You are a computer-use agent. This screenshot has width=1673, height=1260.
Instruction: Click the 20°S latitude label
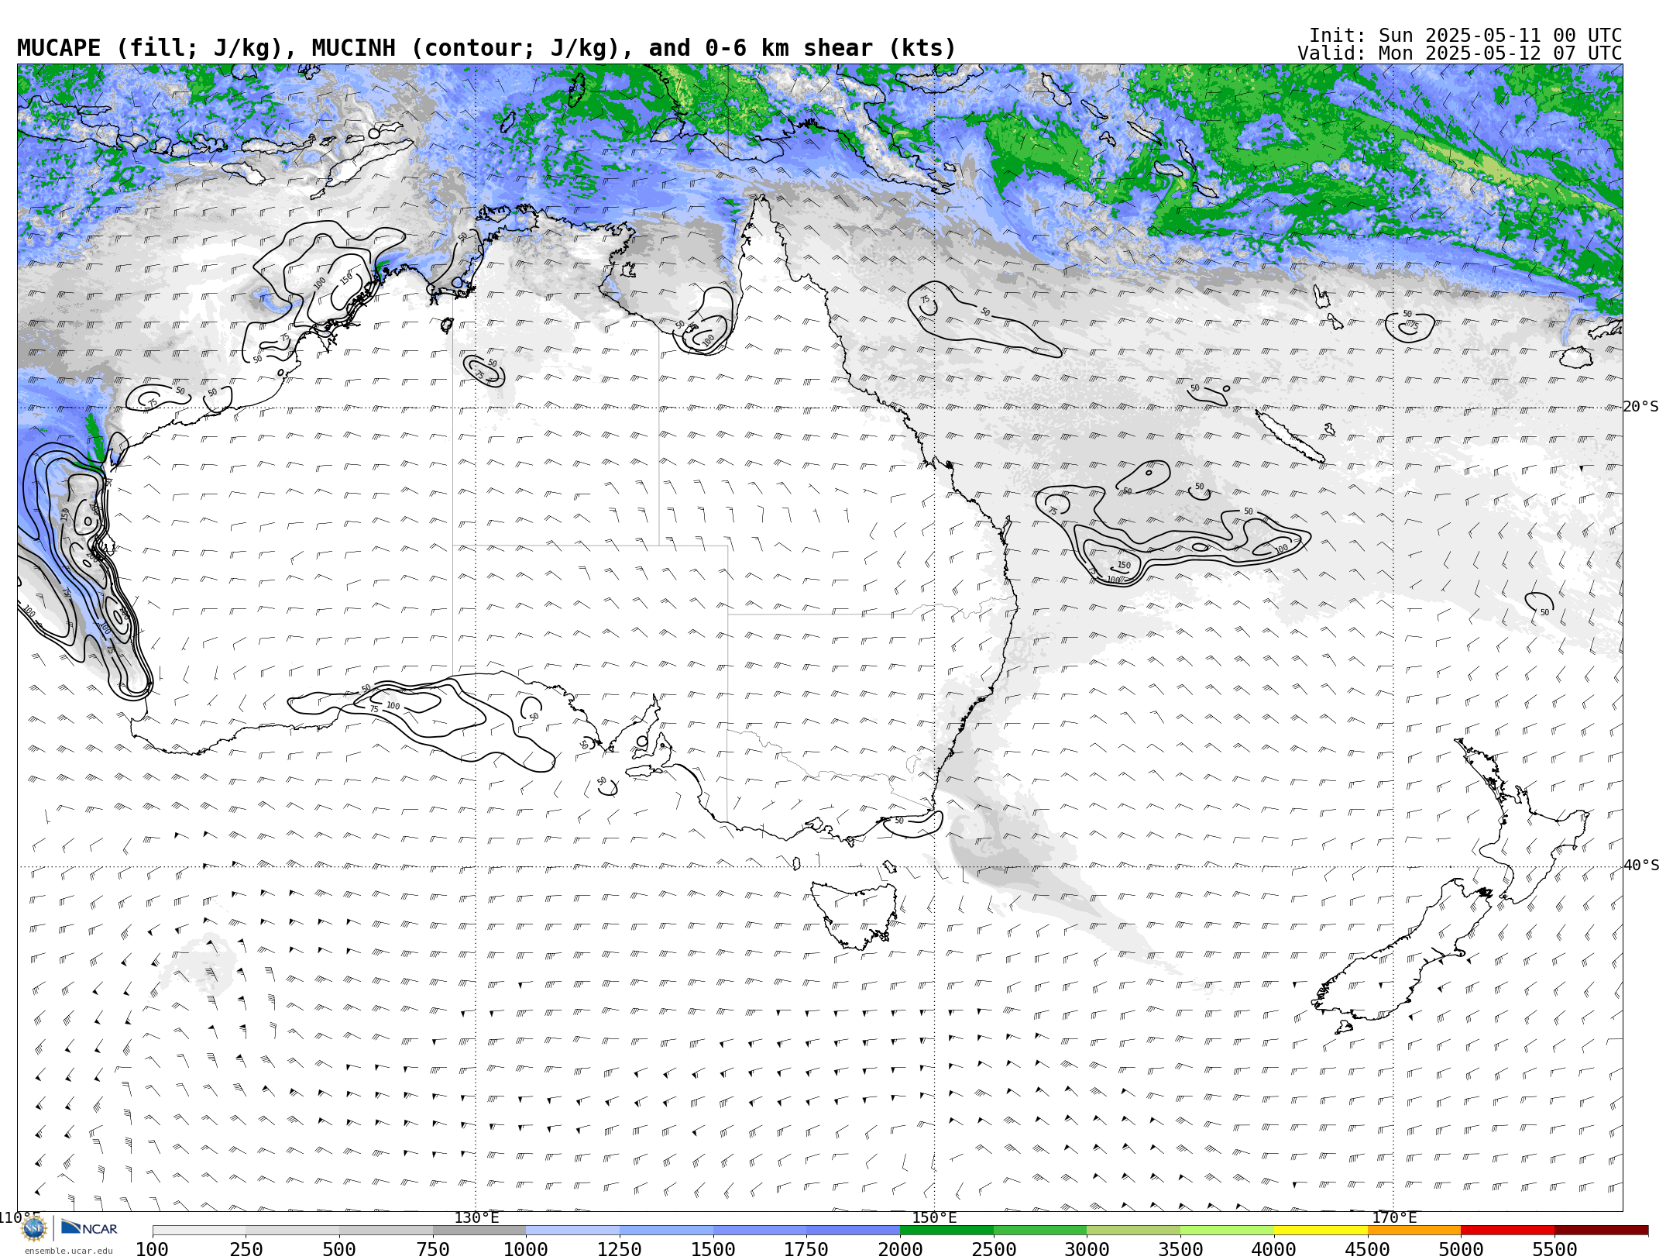click(x=1641, y=407)
